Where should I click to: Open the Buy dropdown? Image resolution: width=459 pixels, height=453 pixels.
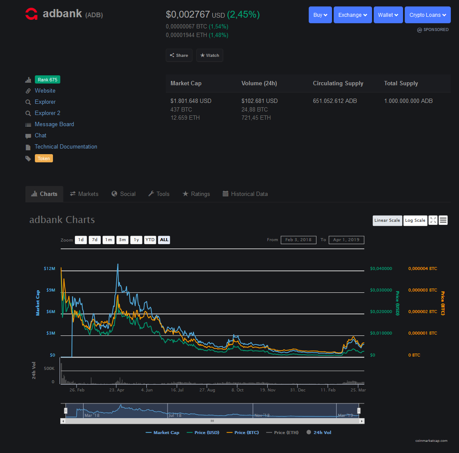pyautogui.click(x=320, y=15)
